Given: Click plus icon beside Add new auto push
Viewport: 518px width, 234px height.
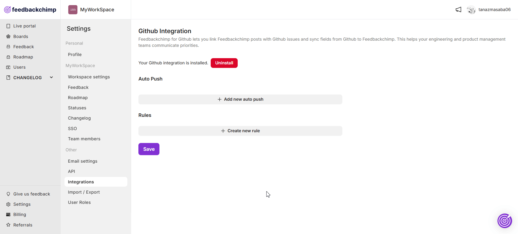Looking at the screenshot, I should click(x=220, y=99).
